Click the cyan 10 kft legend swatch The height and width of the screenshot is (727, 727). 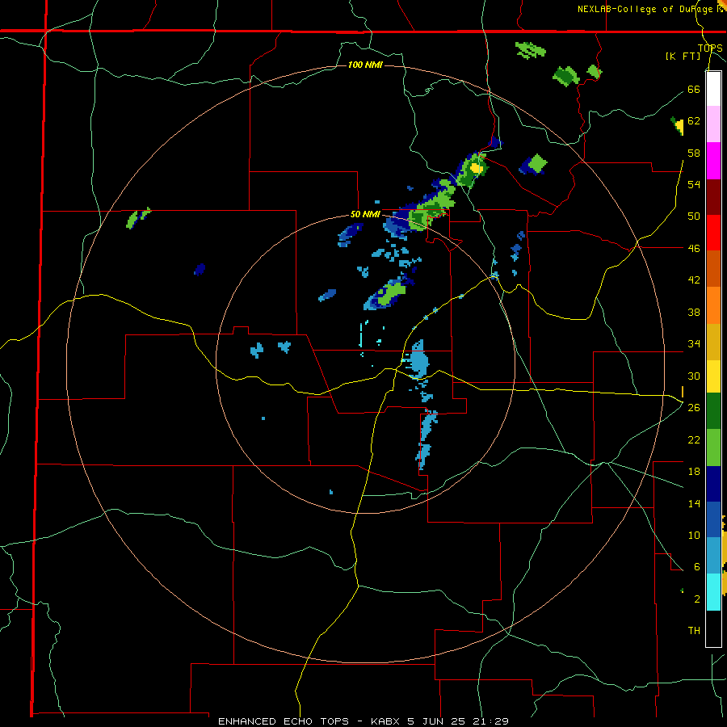click(x=713, y=592)
